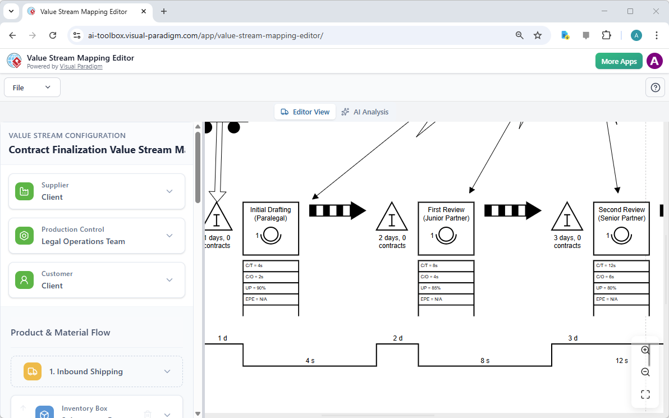Image resolution: width=669 pixels, height=418 pixels.
Task: Switch to the AI Analysis view
Action: click(x=365, y=112)
